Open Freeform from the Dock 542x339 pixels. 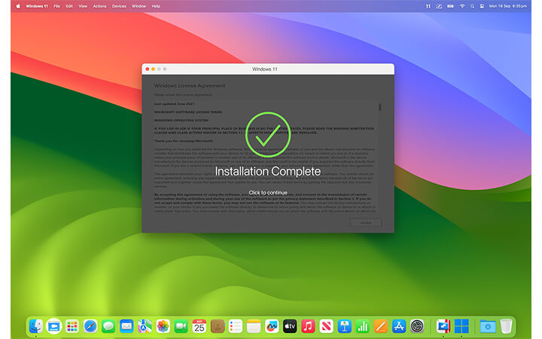click(272, 326)
